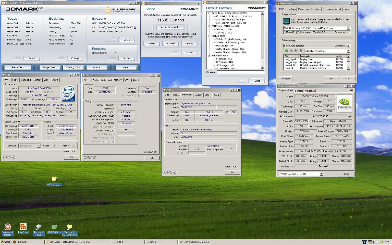The height and width of the screenshot is (245, 392).
Task: Select the Shortcut to SCREENSHOTS folder icon
Action: [x=70, y=230]
